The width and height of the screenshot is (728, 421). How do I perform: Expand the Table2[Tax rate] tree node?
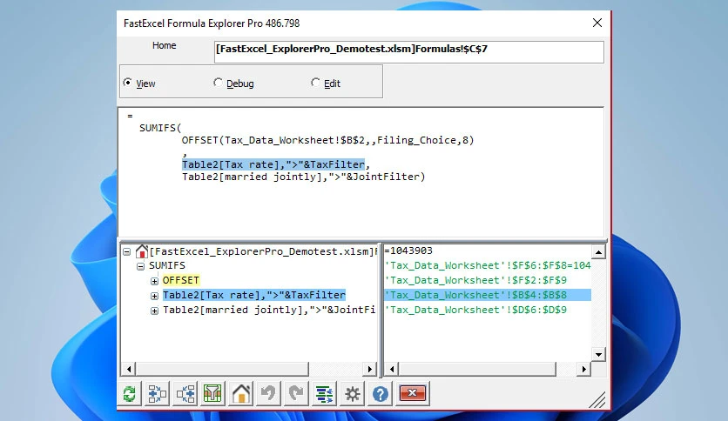pyautogui.click(x=155, y=296)
